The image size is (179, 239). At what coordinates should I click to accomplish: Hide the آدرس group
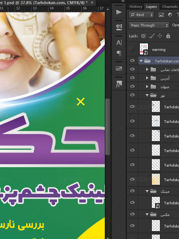click(132, 78)
